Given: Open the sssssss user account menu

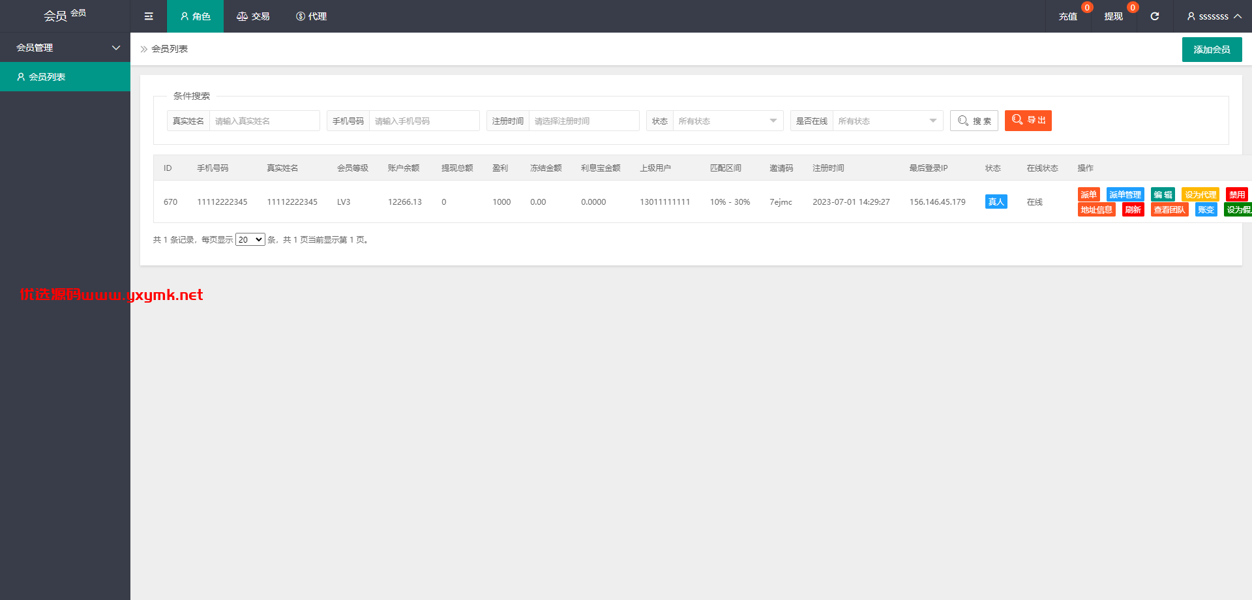Looking at the screenshot, I should point(1214,16).
